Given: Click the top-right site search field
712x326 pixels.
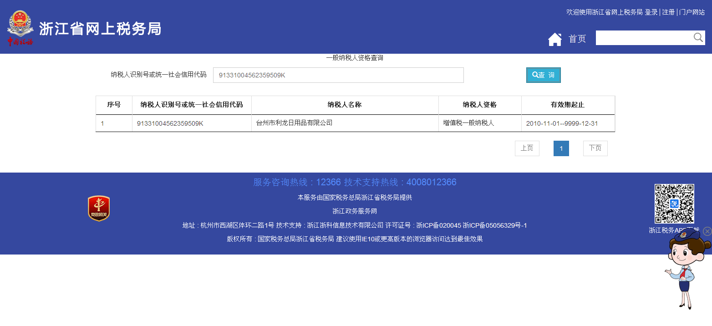Looking at the screenshot, I should 643,38.
